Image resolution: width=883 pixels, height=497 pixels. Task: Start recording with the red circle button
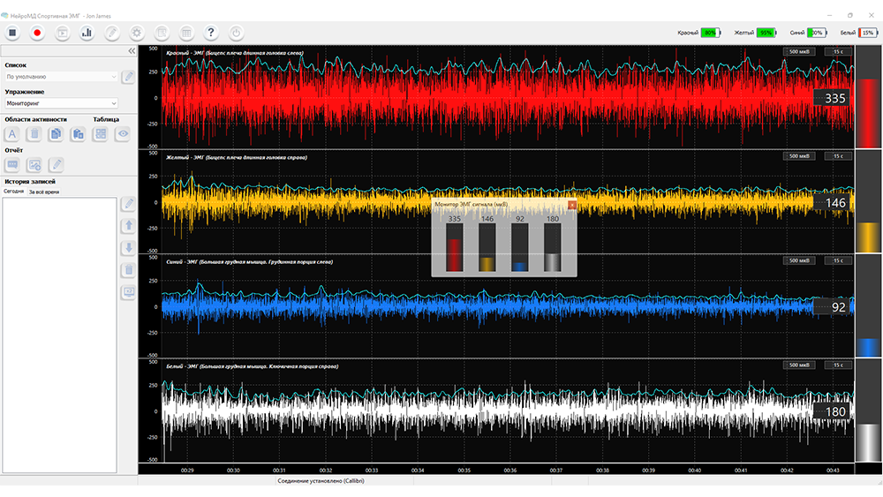(x=37, y=33)
